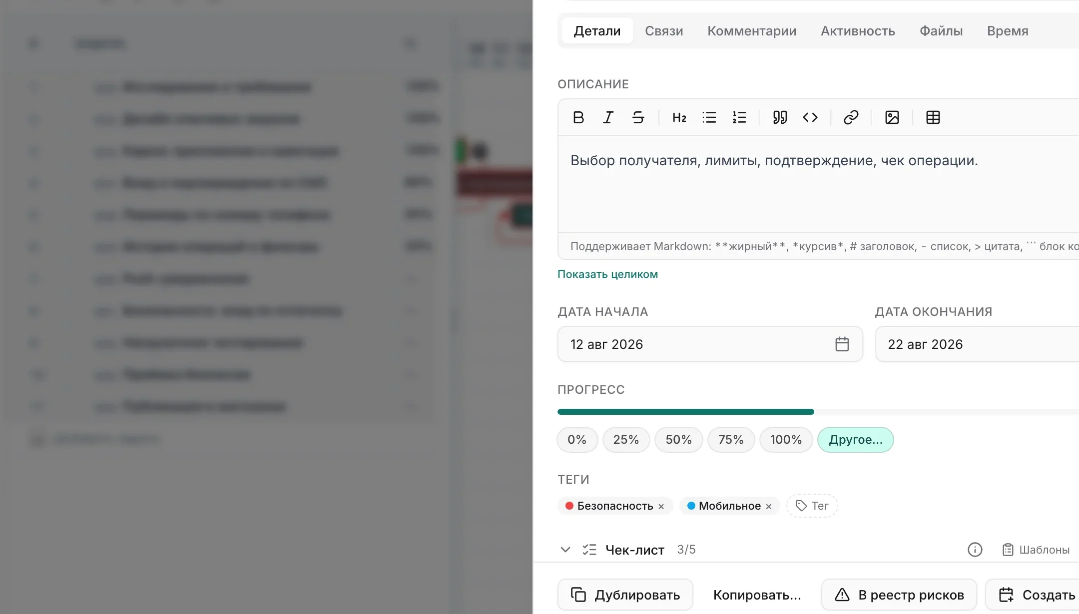Switch to the Время tab

(x=1008, y=31)
